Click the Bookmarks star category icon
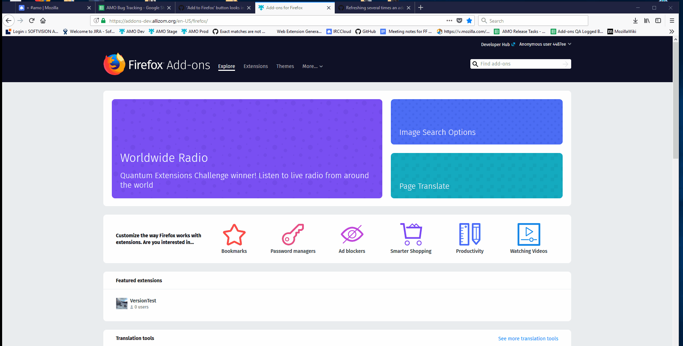683x346 pixels. (234, 234)
